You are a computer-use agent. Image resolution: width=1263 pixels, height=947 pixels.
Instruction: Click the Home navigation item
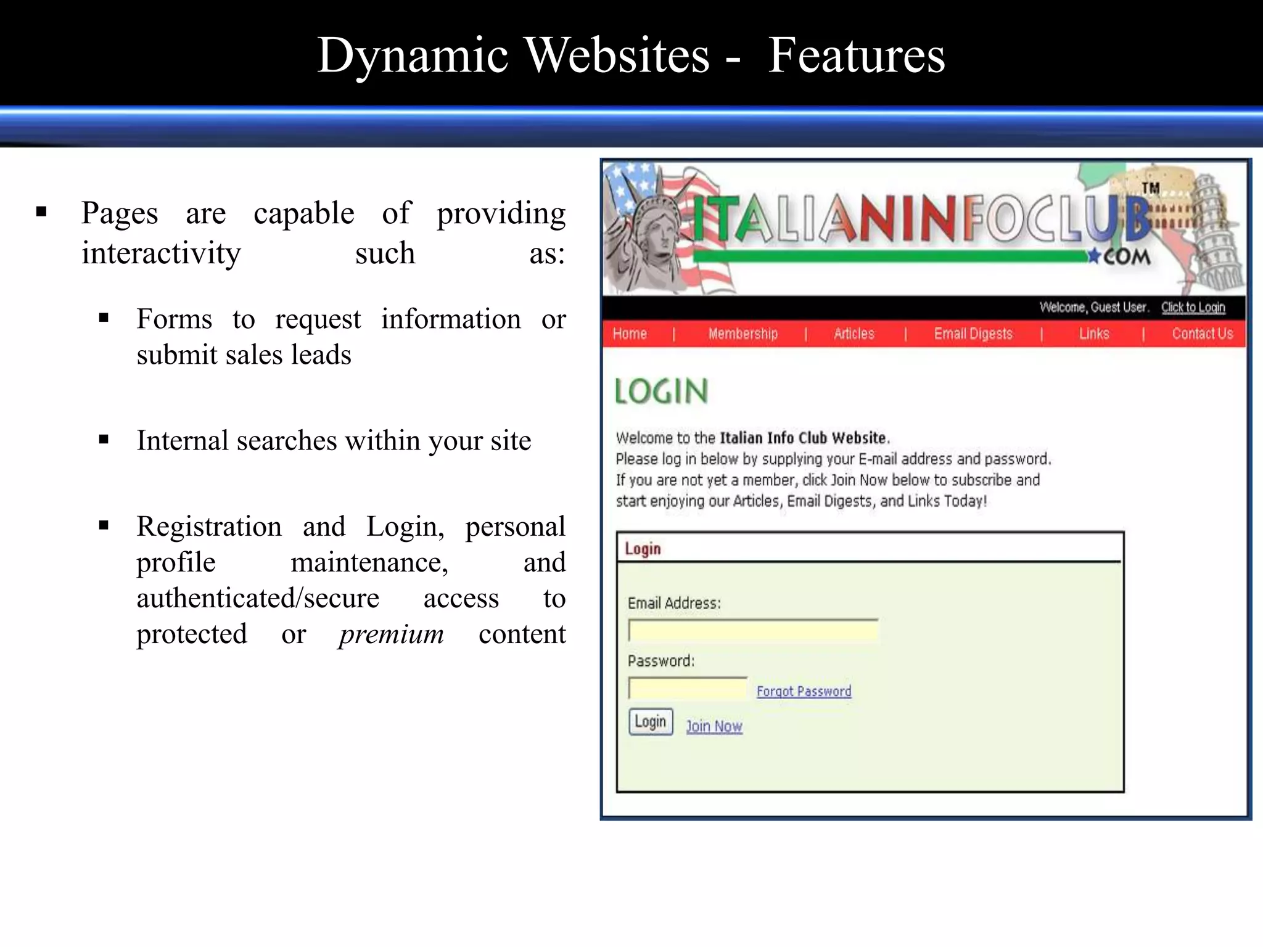[x=630, y=334]
